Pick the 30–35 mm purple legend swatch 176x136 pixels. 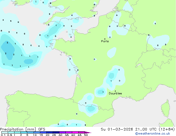click(62, 132)
